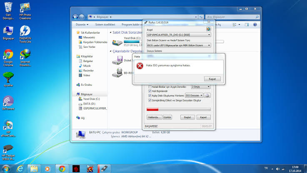
Task: Click the Günlük log button
Action: (x=167, y=117)
